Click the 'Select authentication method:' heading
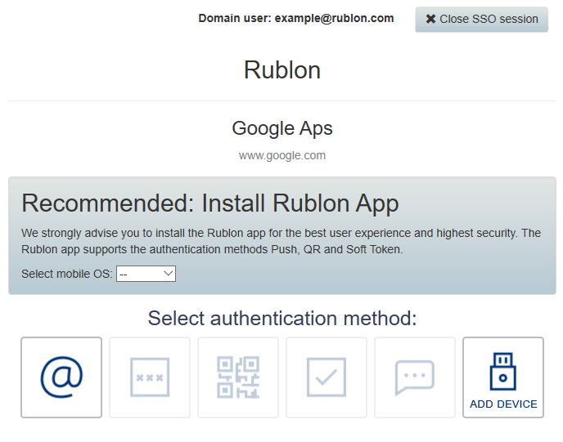Image resolution: width=563 pixels, height=442 pixels. (281, 318)
